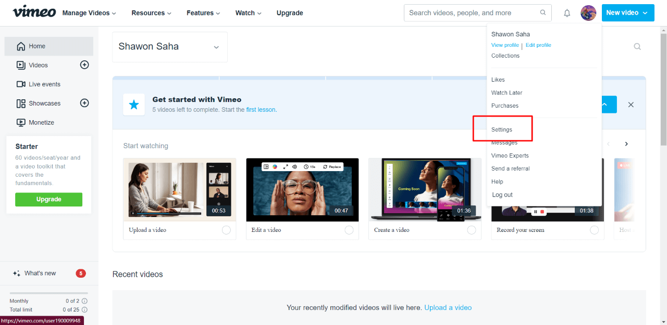The image size is (667, 325).
Task: Open the Upload a video thumbnail
Action: pos(179,190)
